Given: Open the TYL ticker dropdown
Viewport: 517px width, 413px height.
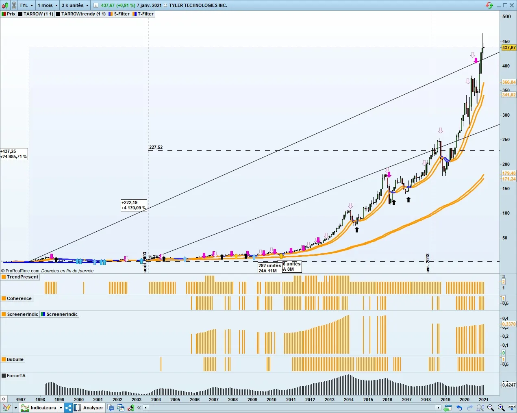Looking at the screenshot, I should point(26,5).
